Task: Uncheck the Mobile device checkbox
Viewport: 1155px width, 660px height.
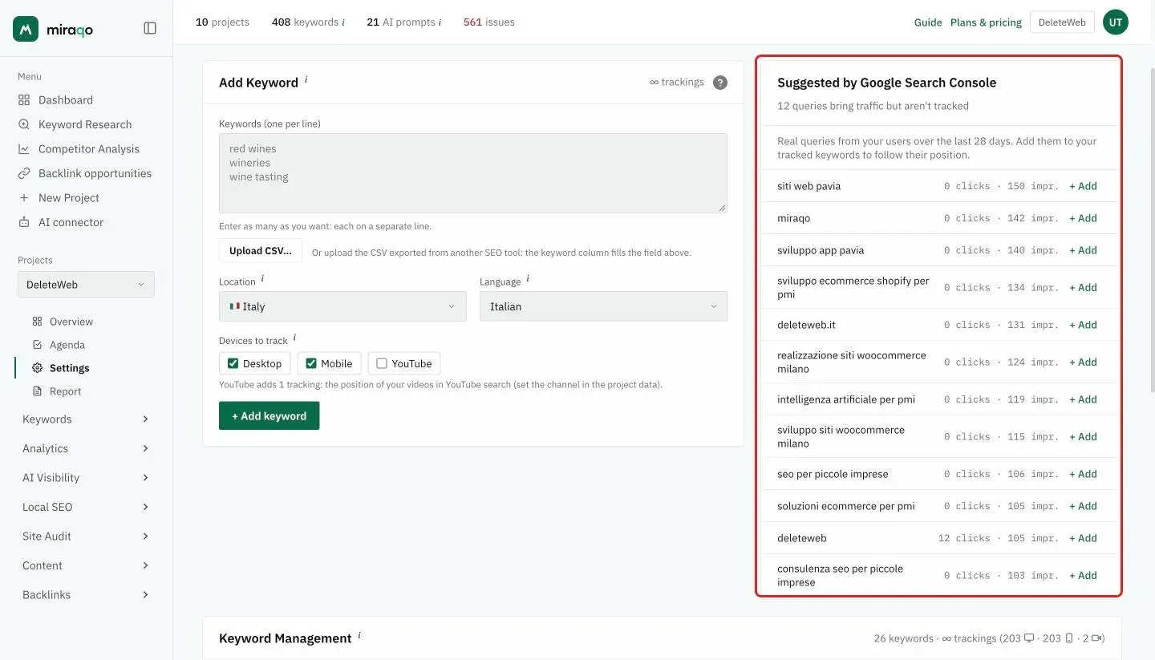Action: 311,363
